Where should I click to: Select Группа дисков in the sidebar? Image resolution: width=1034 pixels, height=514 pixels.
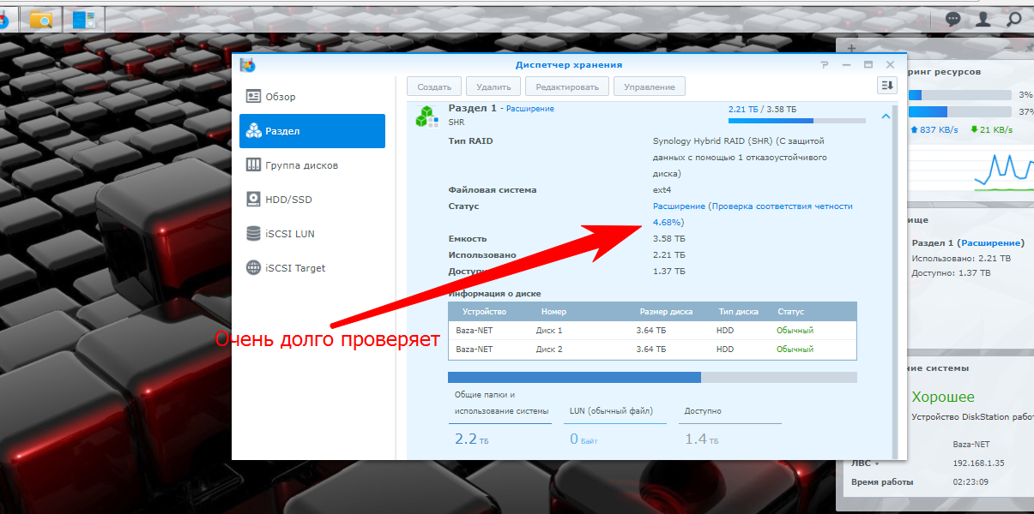point(312,165)
